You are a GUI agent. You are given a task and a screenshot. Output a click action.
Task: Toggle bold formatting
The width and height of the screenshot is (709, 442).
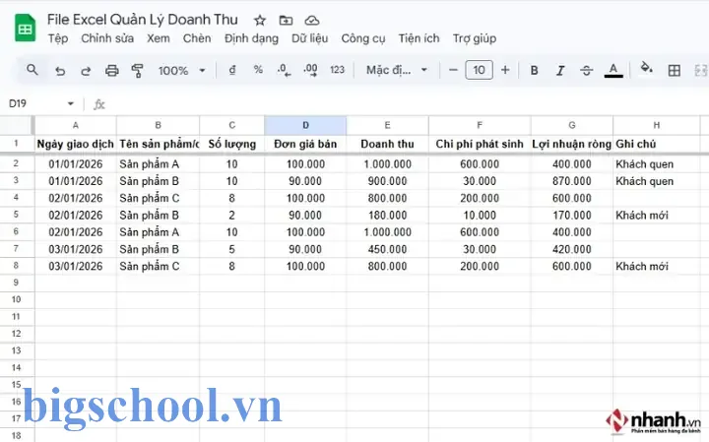pos(534,71)
